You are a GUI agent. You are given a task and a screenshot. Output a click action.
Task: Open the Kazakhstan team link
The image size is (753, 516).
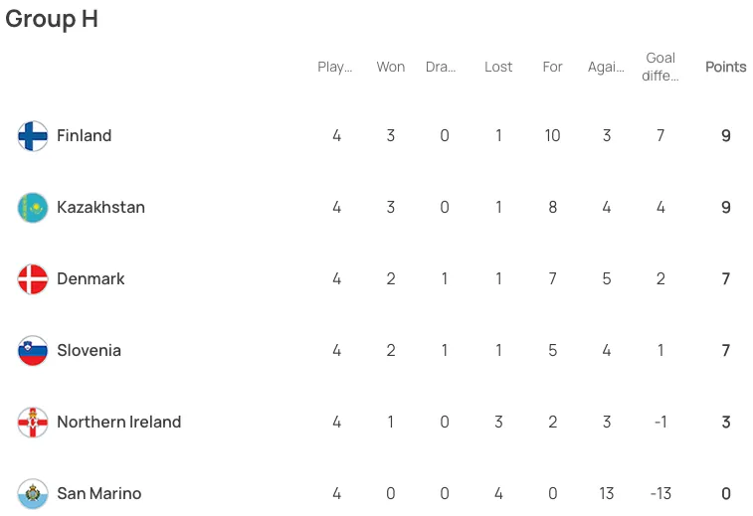[x=100, y=207]
